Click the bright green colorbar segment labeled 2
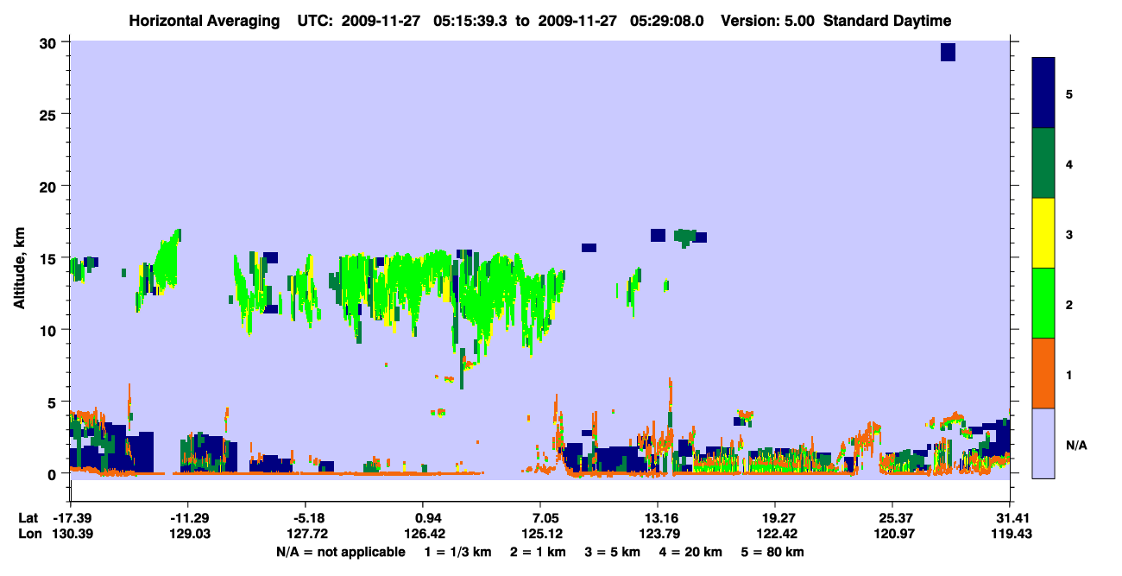The height and width of the screenshot is (576, 1122). pyautogui.click(x=1043, y=303)
